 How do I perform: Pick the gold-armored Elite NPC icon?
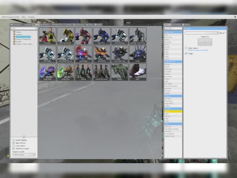66,36
